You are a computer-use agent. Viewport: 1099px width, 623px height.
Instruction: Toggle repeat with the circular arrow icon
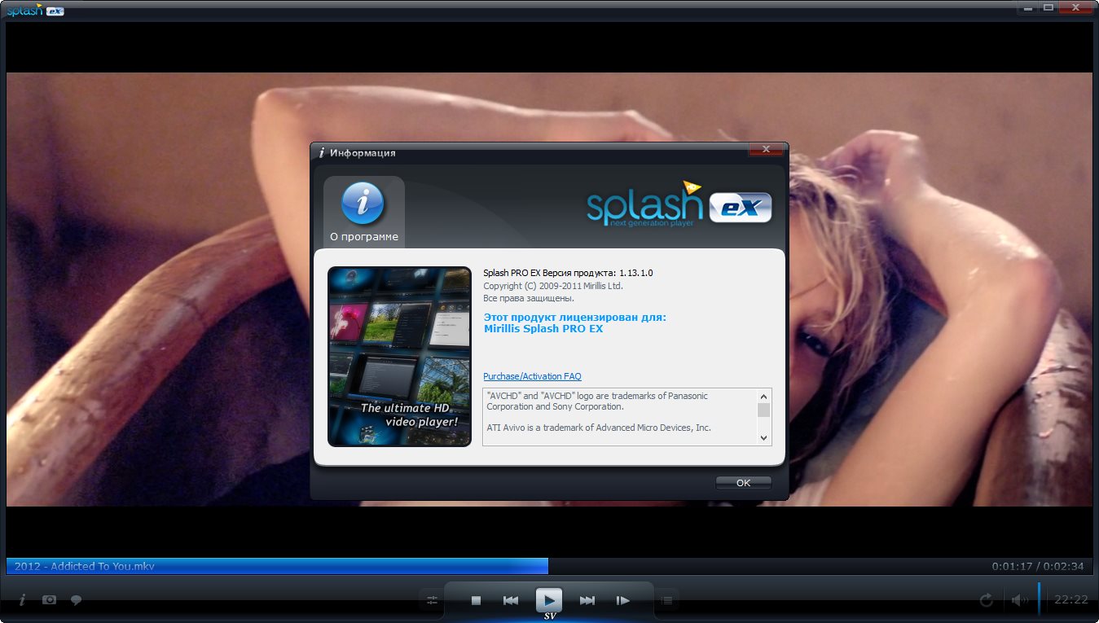[986, 600]
